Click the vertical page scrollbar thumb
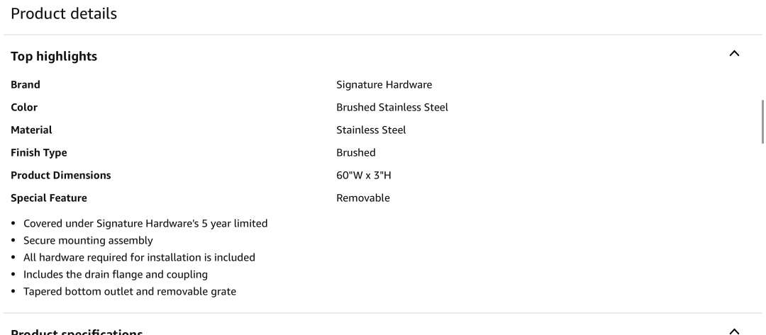The height and width of the screenshot is (335, 766). pyautogui.click(x=762, y=121)
